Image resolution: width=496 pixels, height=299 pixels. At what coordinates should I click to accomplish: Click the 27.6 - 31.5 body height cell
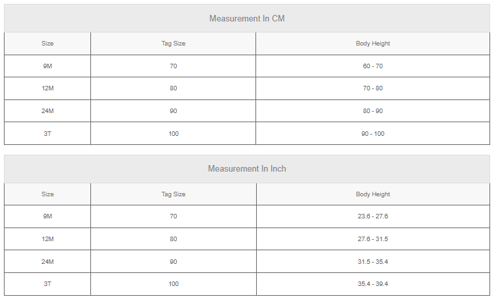[373, 239]
